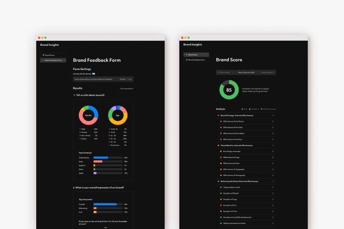Click the Age donut chart
The image size is (344, 229).
(x=117, y=115)
